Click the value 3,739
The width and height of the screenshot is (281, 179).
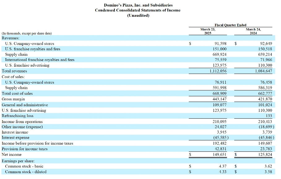pyautogui.click(x=267, y=132)
